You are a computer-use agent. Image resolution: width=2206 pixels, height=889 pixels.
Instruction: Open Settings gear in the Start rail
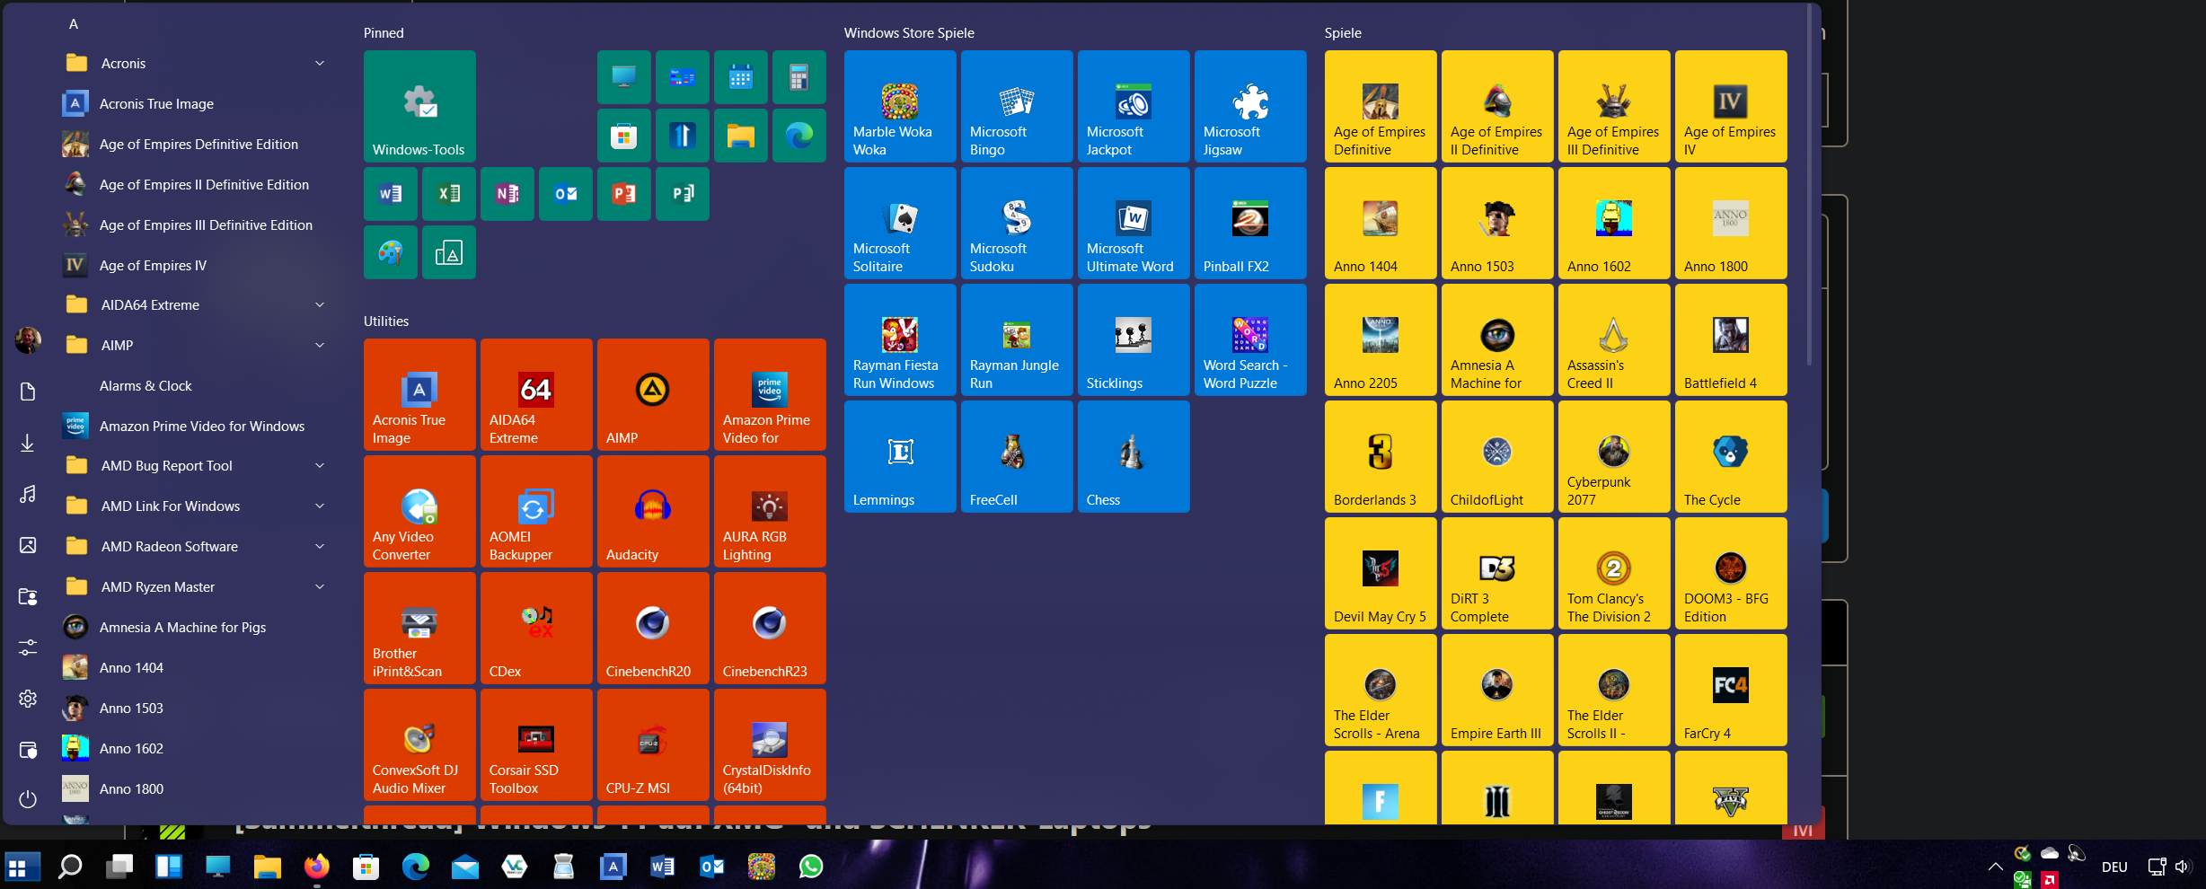(28, 698)
